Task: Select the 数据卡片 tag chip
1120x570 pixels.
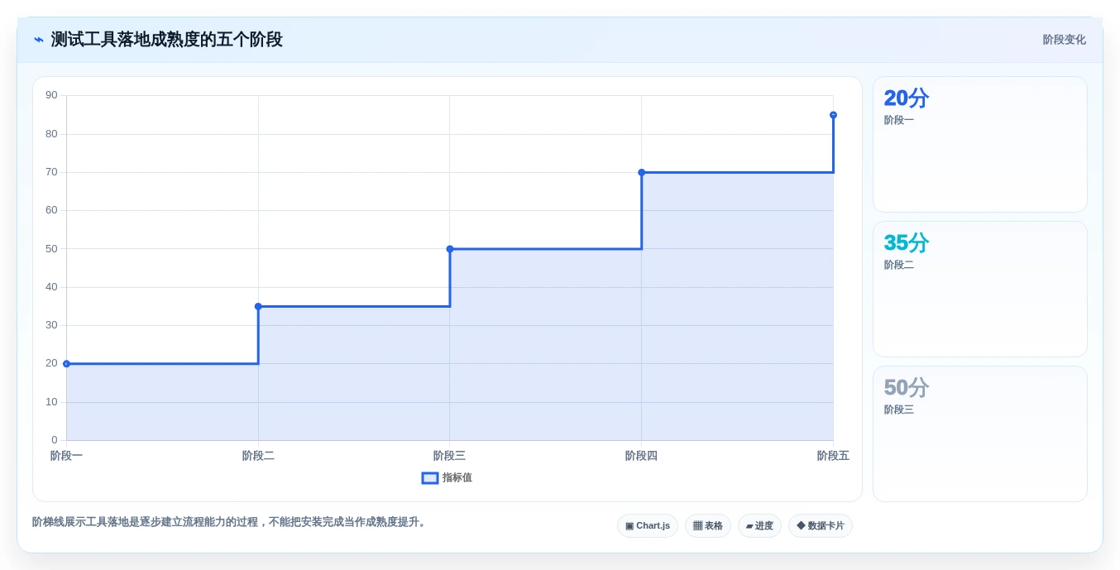Action: pyautogui.click(x=821, y=526)
